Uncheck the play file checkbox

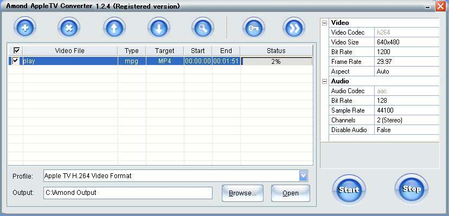pyautogui.click(x=16, y=61)
